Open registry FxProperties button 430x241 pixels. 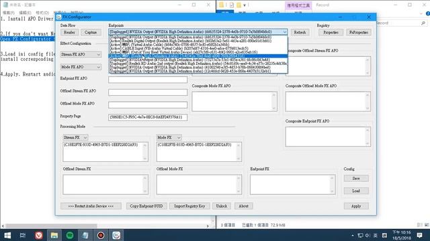pos(359,32)
